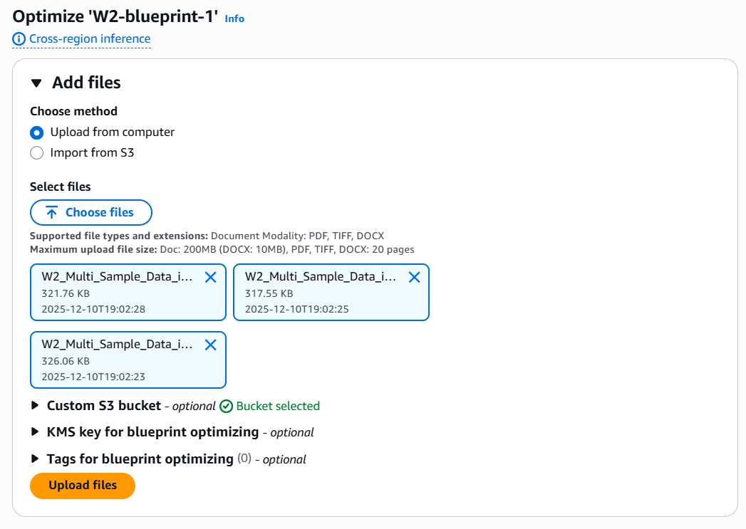Open the Info link next to title
The image size is (746, 529).
[234, 19]
